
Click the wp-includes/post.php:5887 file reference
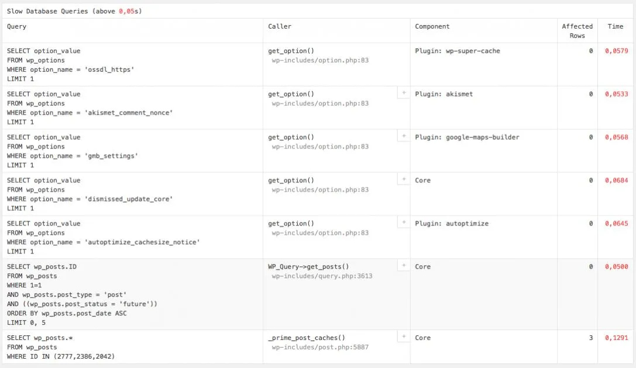(x=320, y=348)
